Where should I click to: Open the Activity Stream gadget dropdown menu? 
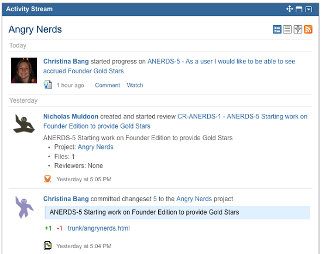click(x=309, y=9)
